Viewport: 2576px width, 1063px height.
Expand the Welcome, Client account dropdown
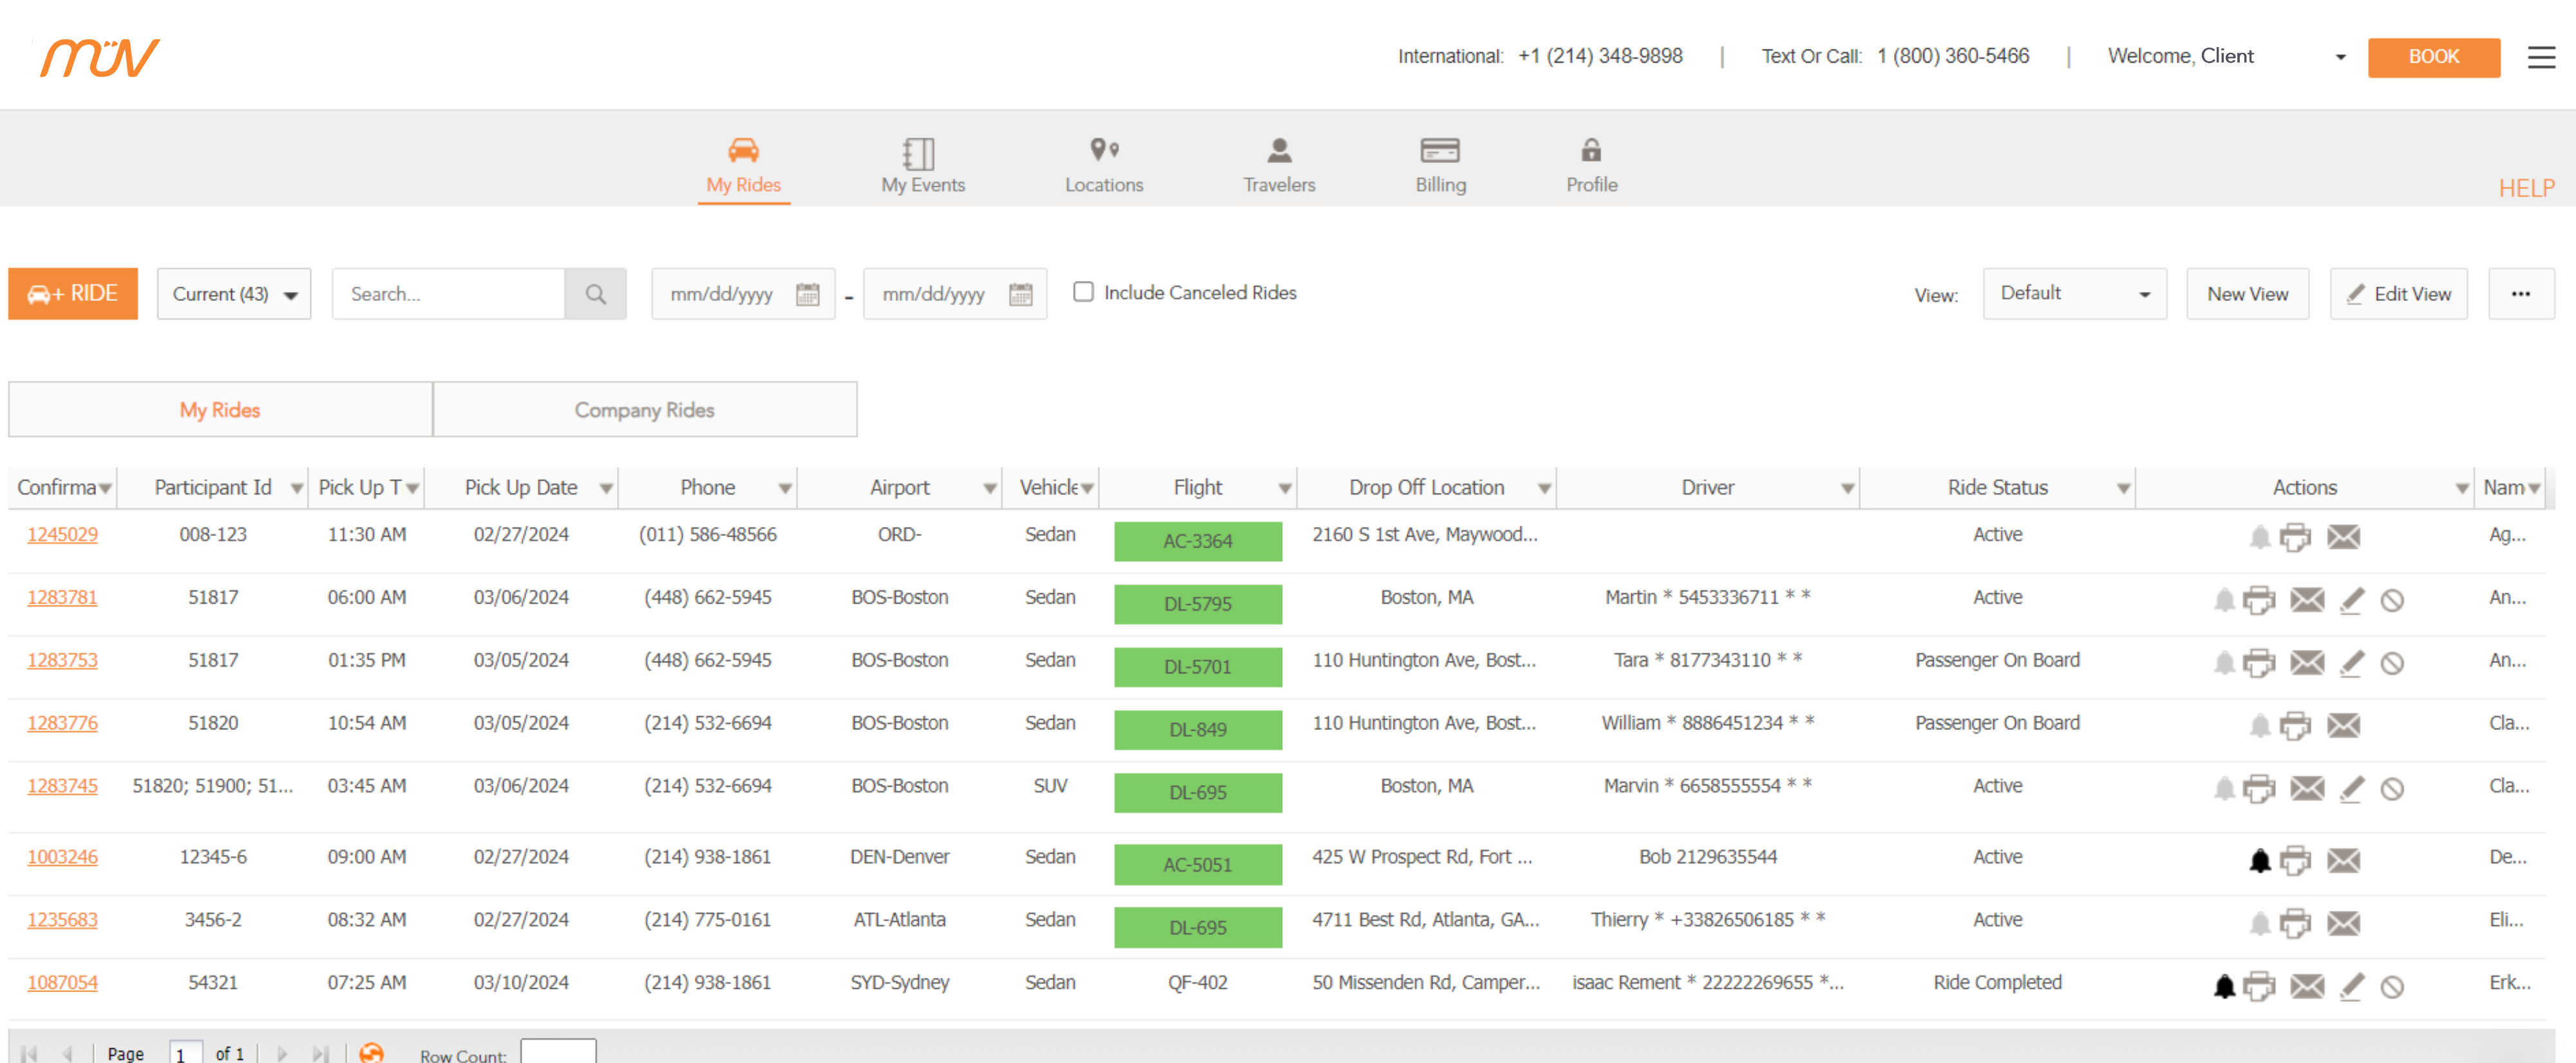point(2340,57)
